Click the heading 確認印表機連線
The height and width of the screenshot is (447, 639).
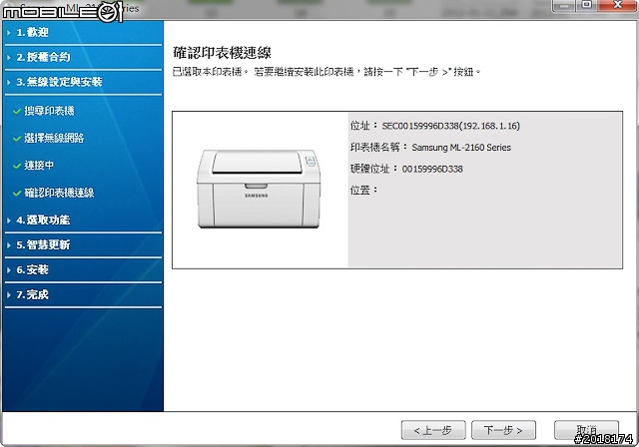coord(222,53)
